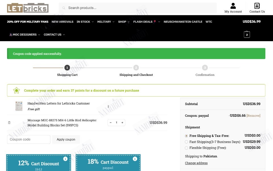
Task: Expand the MILITARY dropdown menu
Action: click(x=106, y=22)
